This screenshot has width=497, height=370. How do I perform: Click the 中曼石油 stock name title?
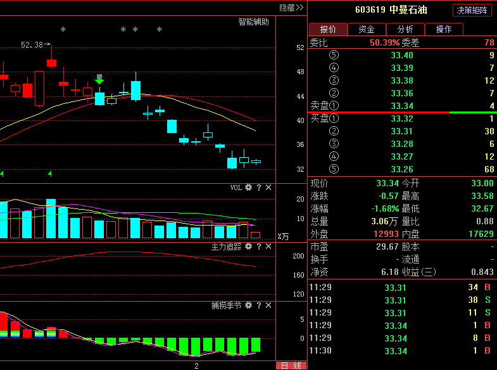pos(408,10)
